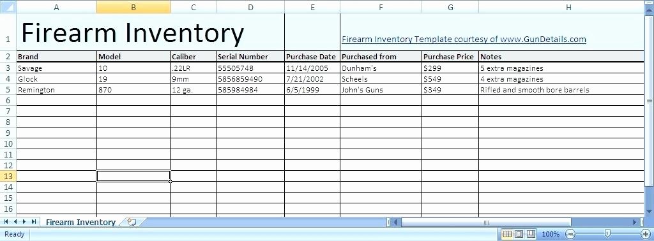Click horizontal scrollbar right arrow
This screenshot has width=654, height=241.
tap(635, 223)
